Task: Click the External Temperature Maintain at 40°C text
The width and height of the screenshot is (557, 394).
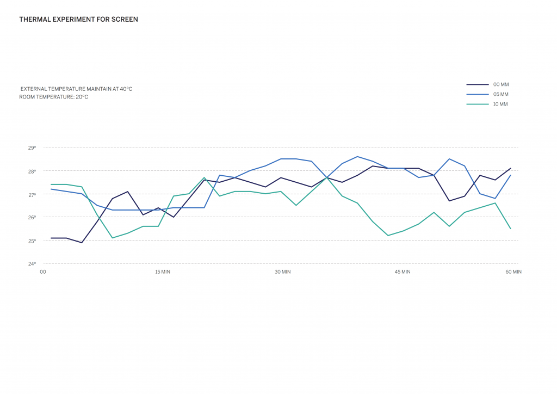Action: click(x=76, y=89)
